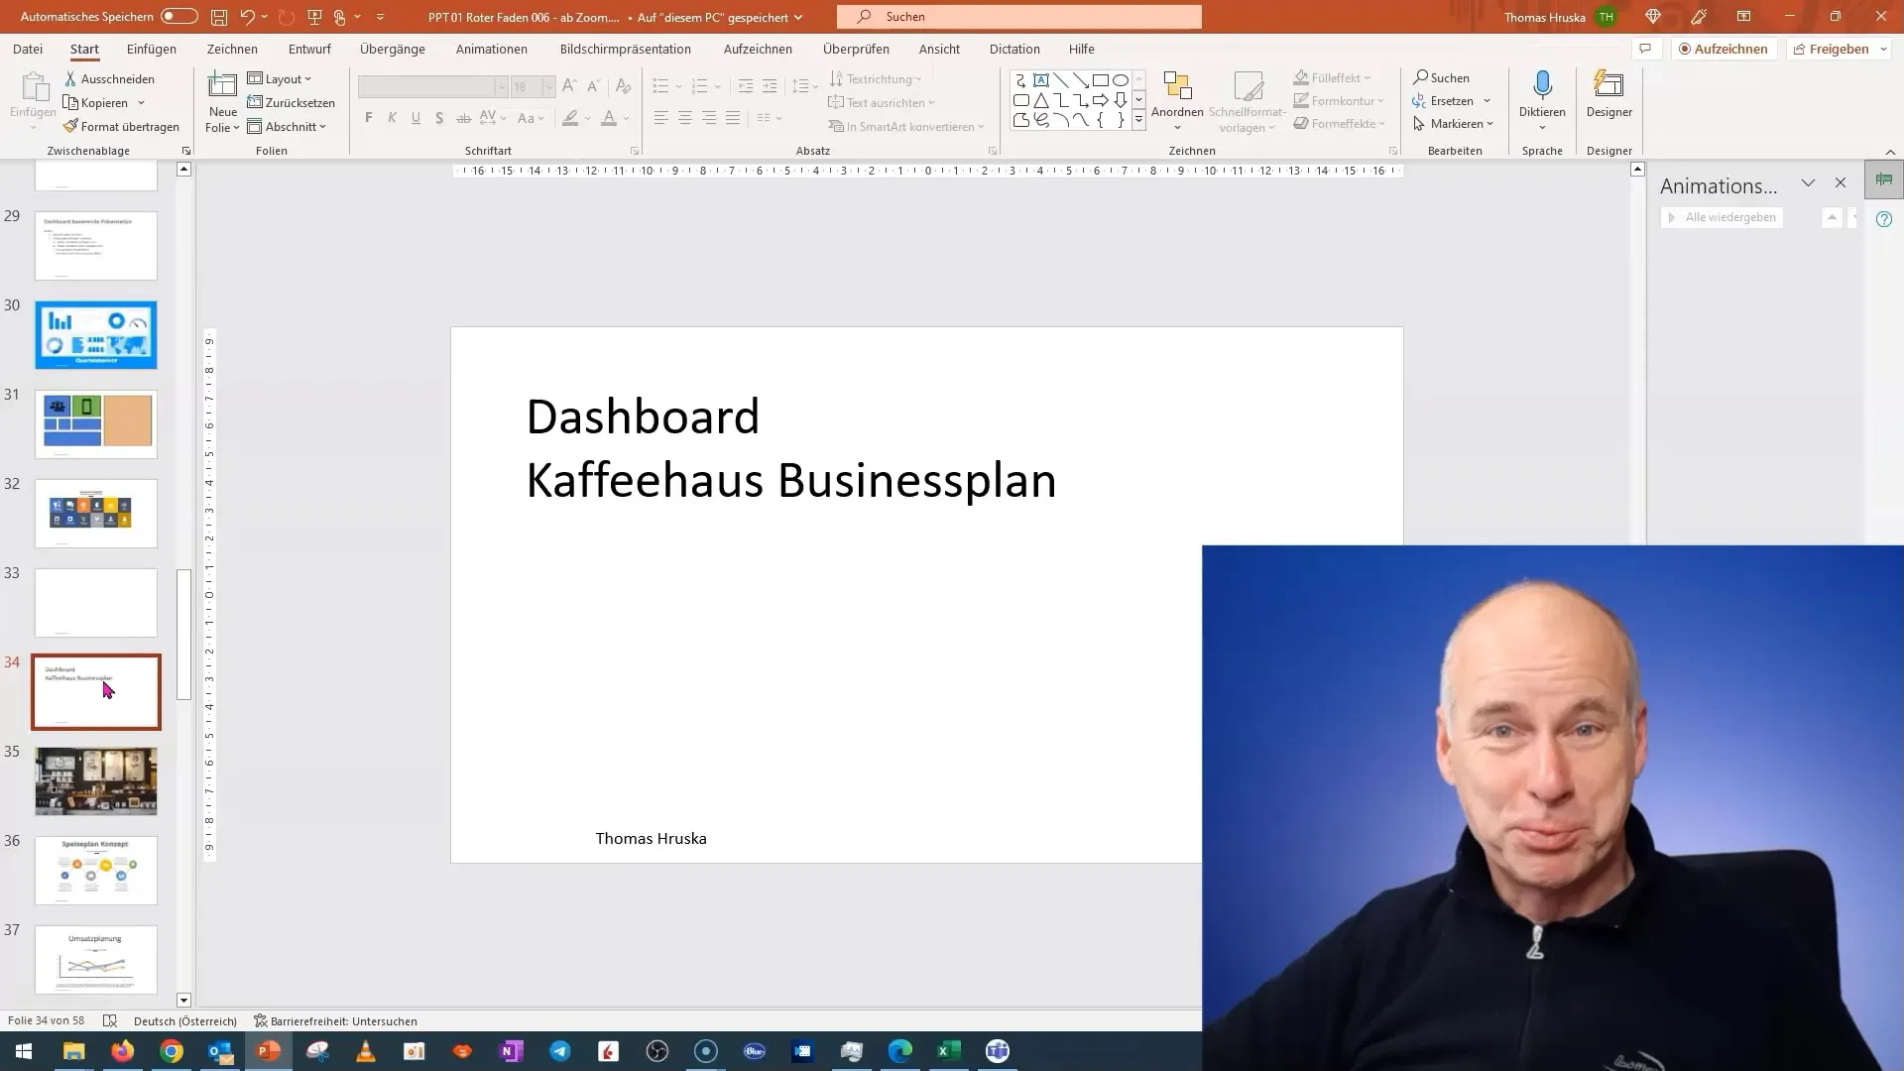Open the Animationen tab

pyautogui.click(x=492, y=49)
